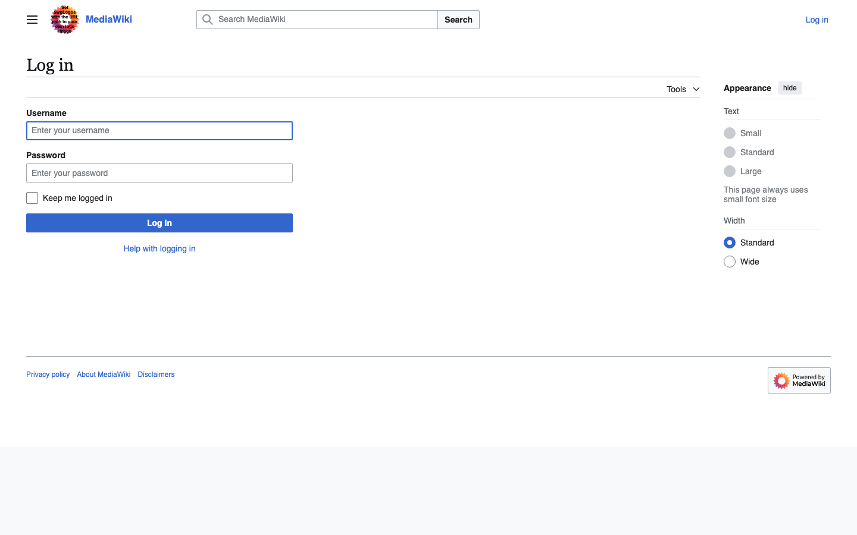
Task: Open Help with logging in link
Action: coord(159,248)
